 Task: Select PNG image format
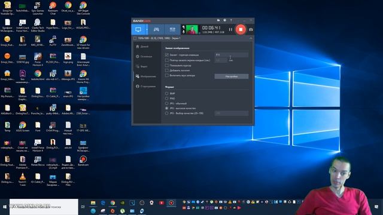[x=166, y=99]
